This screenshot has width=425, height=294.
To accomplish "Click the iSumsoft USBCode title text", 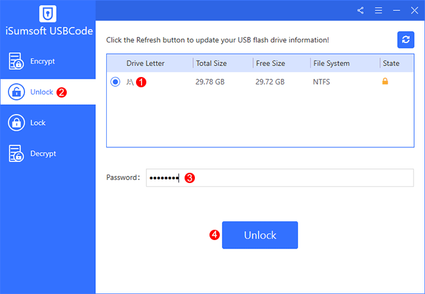I will [49, 31].
